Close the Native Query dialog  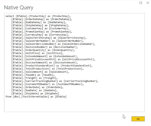click(148, 3)
